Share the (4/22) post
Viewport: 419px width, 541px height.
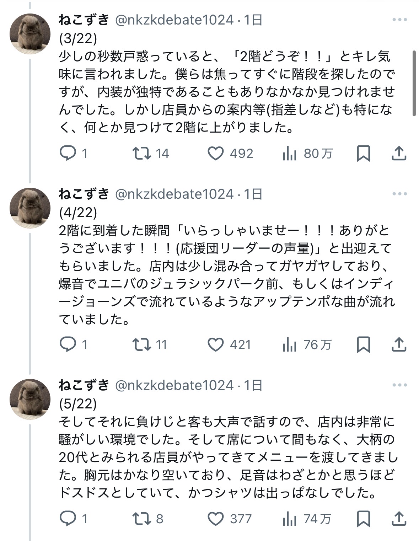[x=399, y=345]
